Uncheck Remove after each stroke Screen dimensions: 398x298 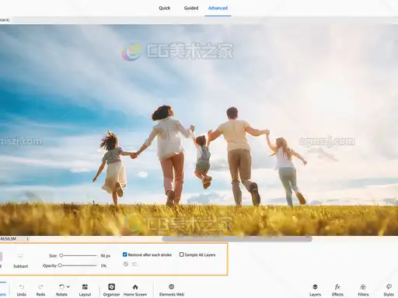[x=124, y=255]
